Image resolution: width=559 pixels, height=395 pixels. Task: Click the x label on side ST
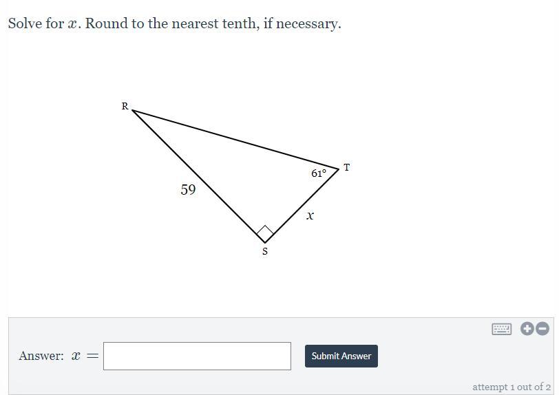[310, 215]
